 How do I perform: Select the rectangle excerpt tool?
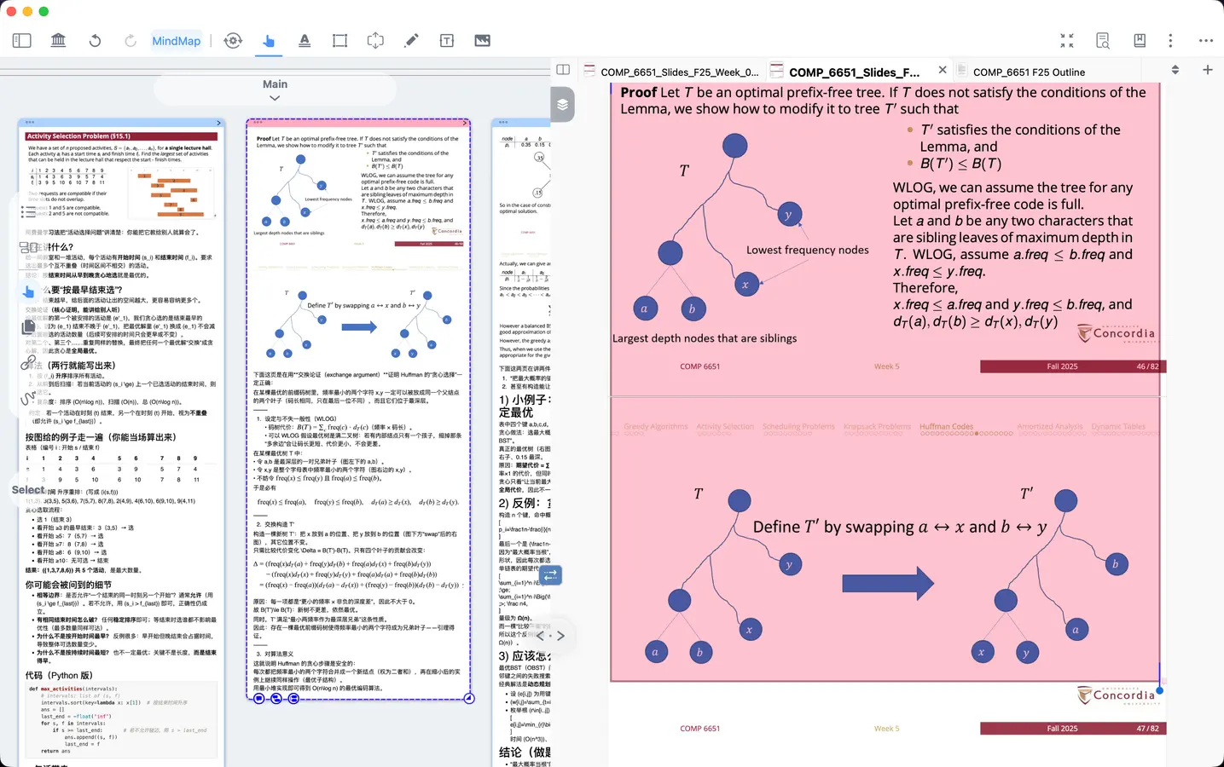339,41
